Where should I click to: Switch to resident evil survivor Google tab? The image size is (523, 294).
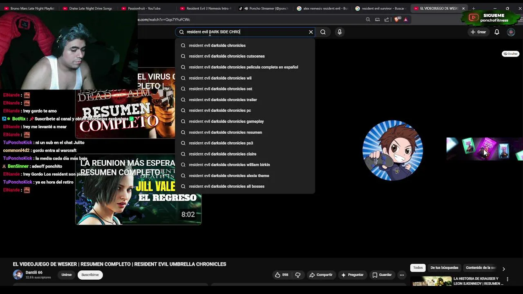380,8
